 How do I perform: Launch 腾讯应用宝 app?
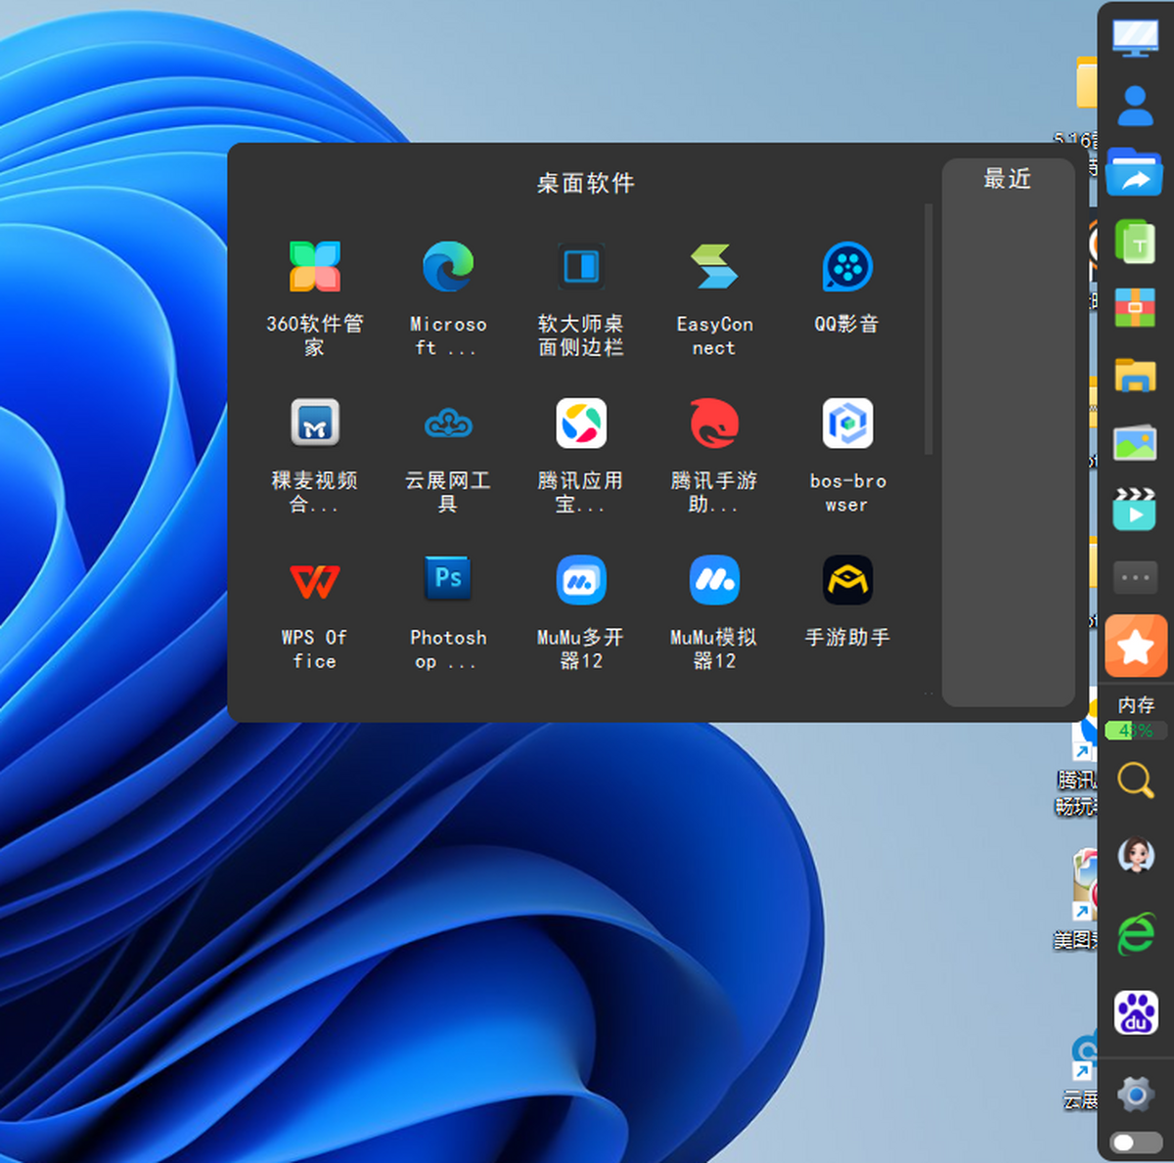click(581, 424)
